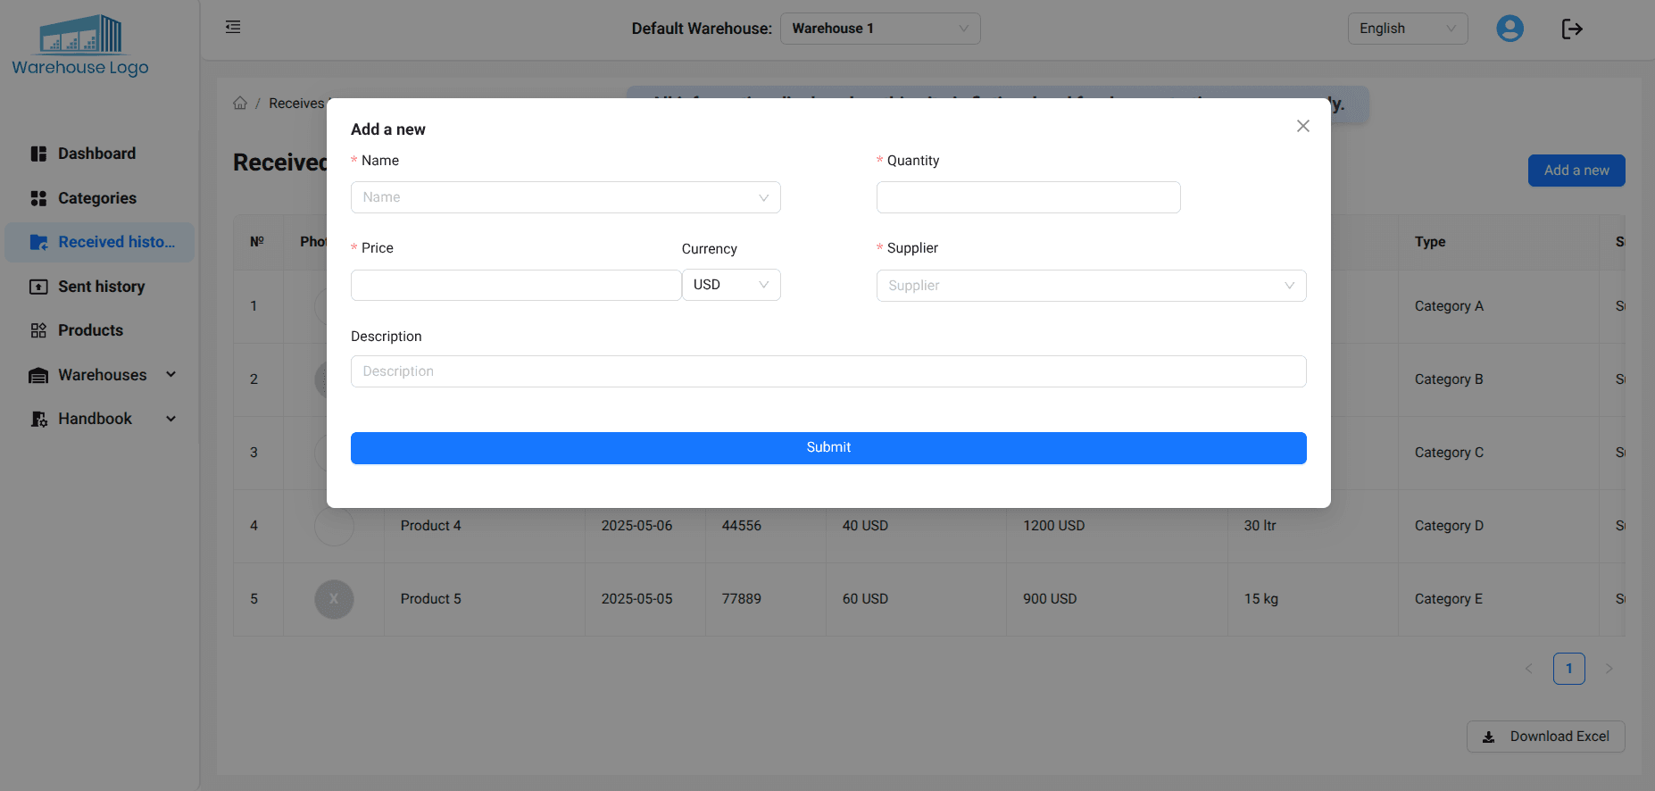
Task: Click the Add a new button
Action: tap(1576, 171)
